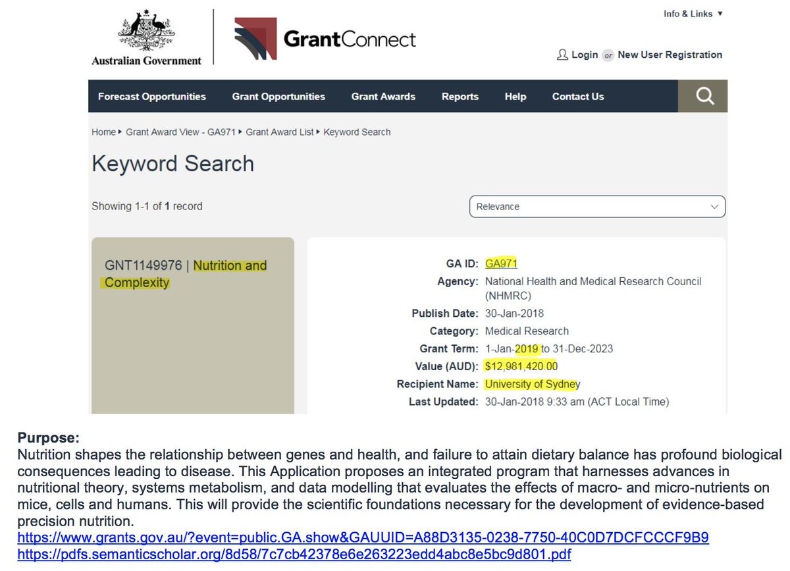Go to Home breadcrumb
Screen dimensions: 790x571
point(103,132)
